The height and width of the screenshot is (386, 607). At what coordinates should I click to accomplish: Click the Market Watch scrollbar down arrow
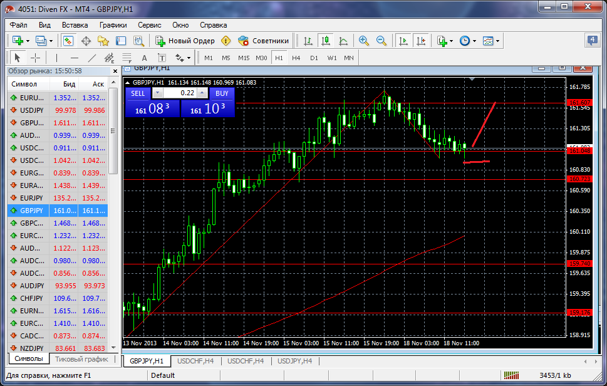pyautogui.click(x=113, y=348)
